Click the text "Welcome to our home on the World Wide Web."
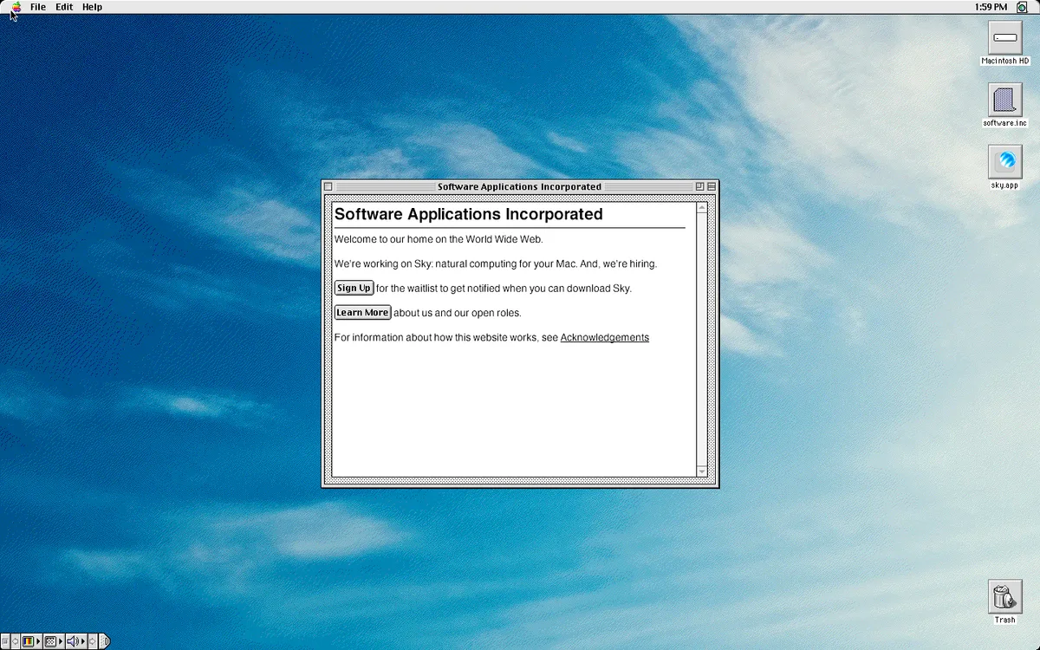This screenshot has width=1040, height=650. pyautogui.click(x=439, y=239)
